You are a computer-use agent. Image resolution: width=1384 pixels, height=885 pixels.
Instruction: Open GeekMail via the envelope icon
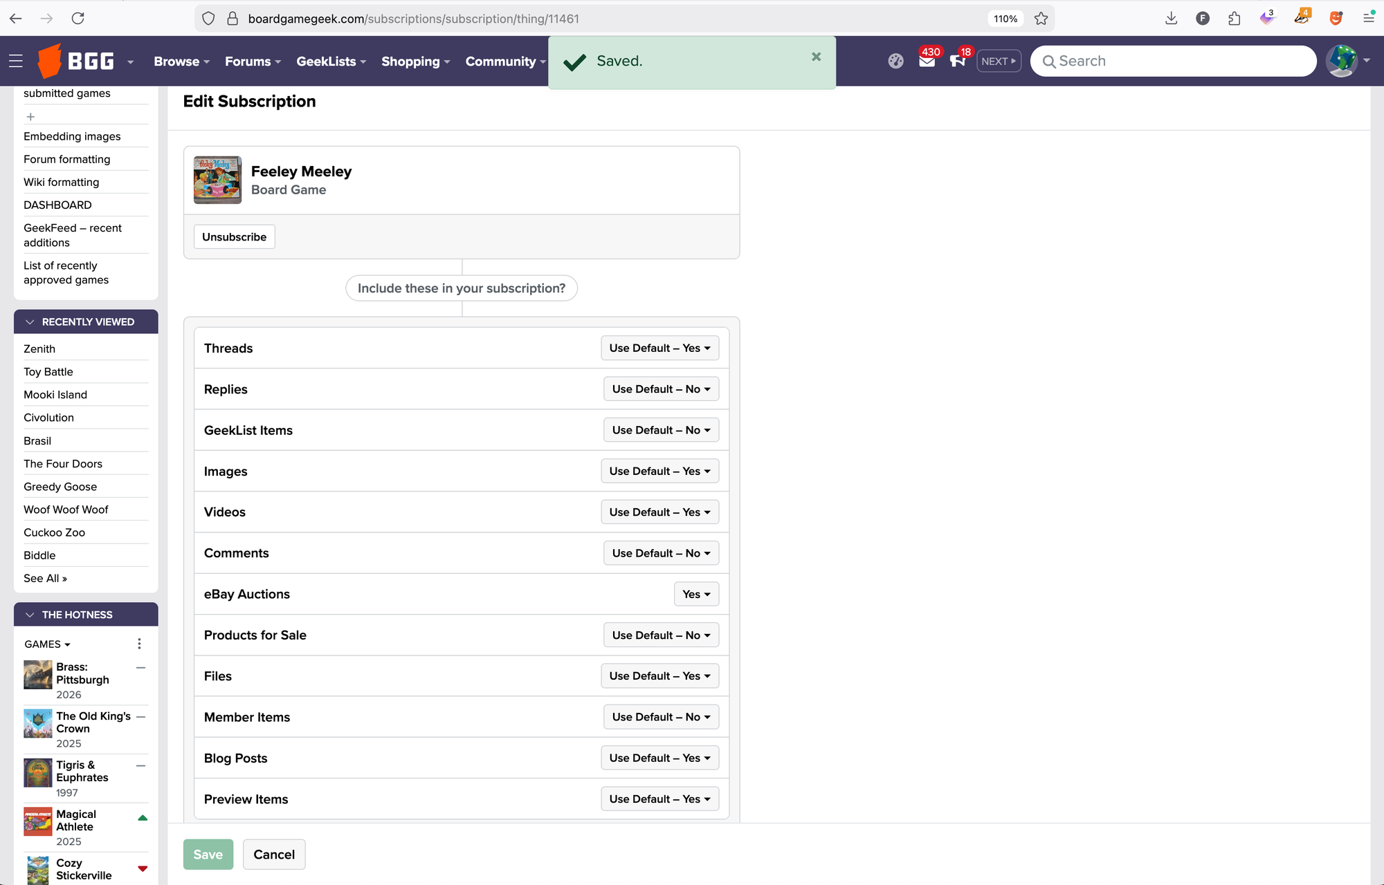click(927, 61)
